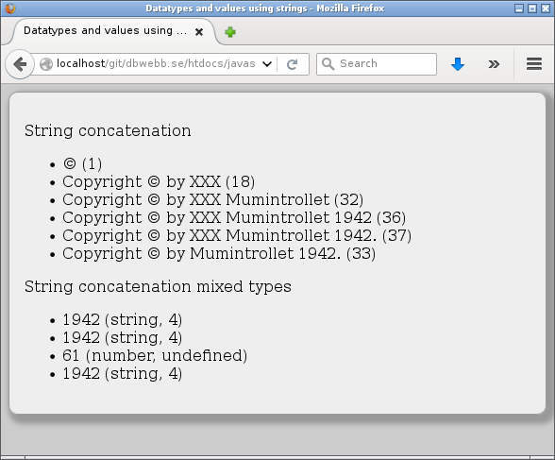This screenshot has width=555, height=460.
Task: Minimize the Firefox window
Action: tap(519, 9)
